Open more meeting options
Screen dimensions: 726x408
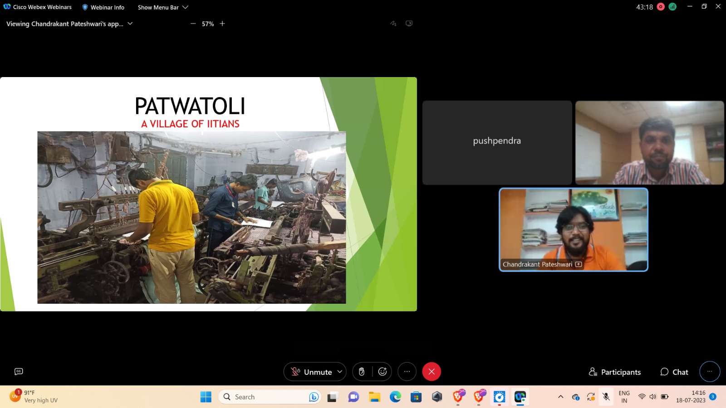tap(407, 372)
